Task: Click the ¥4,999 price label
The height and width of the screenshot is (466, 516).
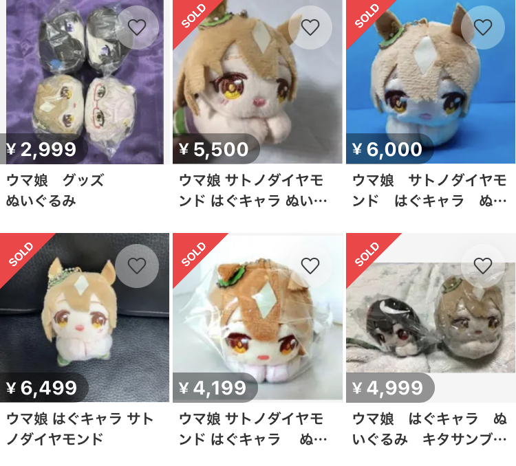Action: [x=387, y=388]
